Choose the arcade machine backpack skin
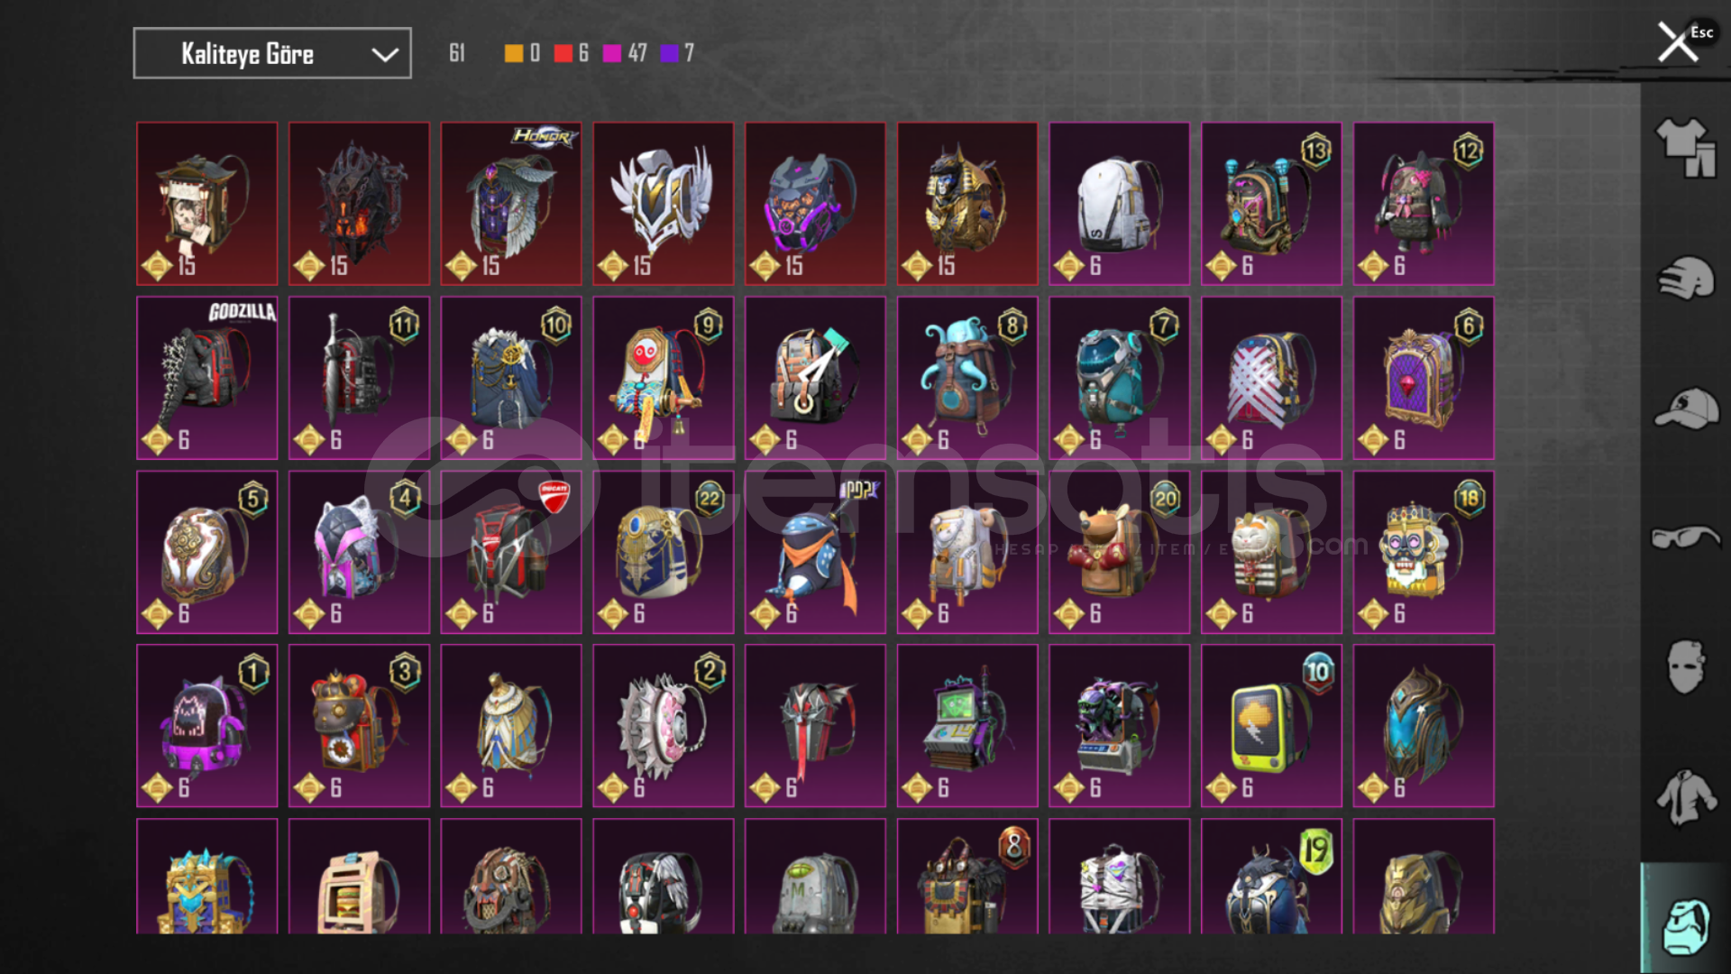The height and width of the screenshot is (974, 1731). pyautogui.click(x=967, y=726)
